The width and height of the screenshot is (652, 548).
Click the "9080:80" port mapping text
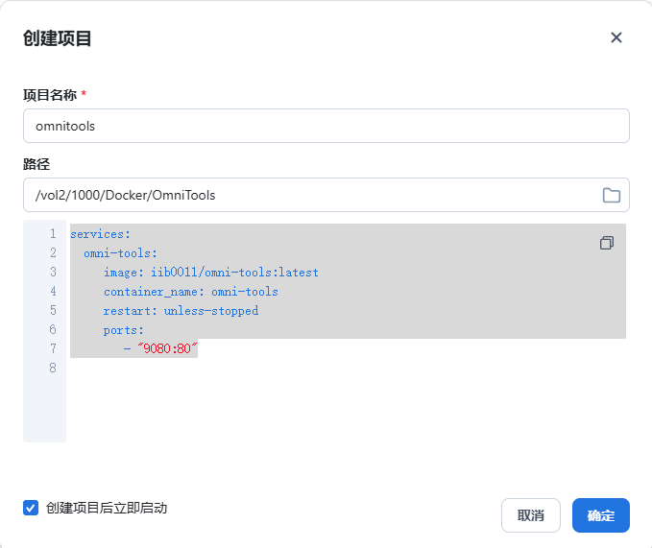click(x=166, y=349)
